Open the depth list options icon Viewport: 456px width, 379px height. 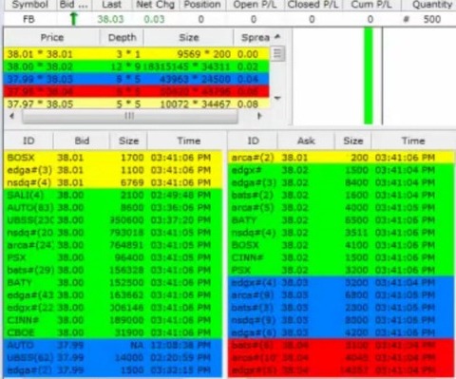[x=277, y=53]
